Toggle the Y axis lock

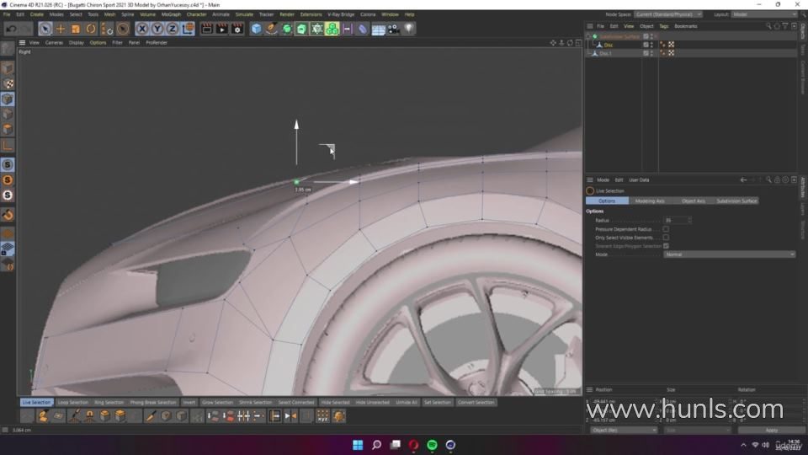[157, 29]
